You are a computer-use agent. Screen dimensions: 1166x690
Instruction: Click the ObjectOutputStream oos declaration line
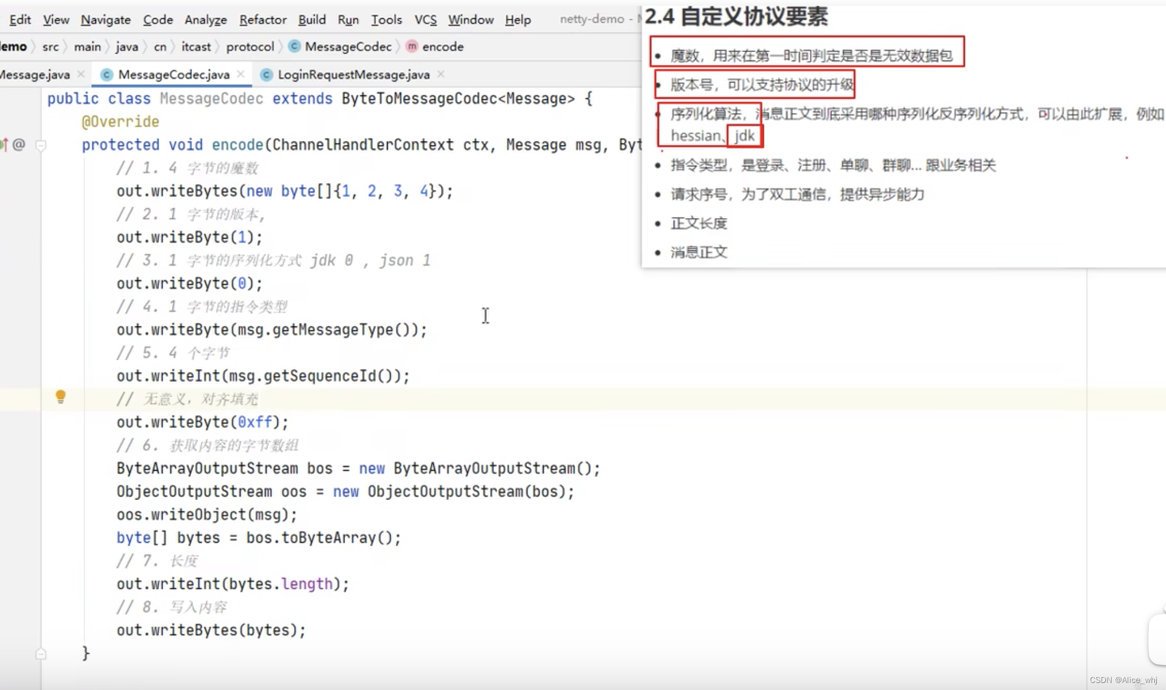[x=346, y=492]
